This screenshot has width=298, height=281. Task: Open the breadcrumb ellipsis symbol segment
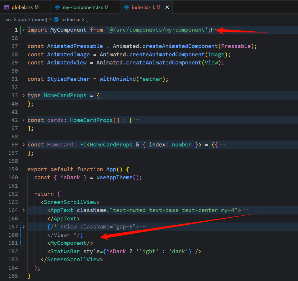(x=87, y=20)
